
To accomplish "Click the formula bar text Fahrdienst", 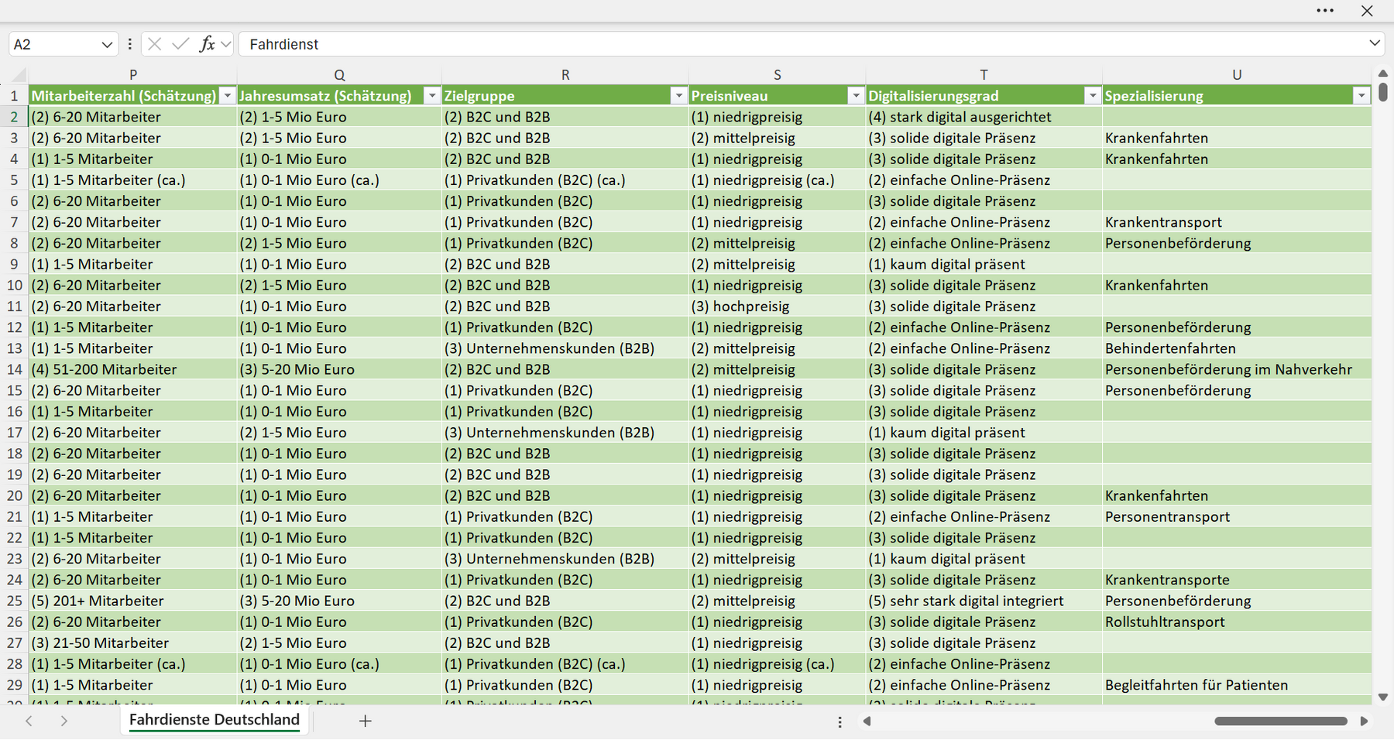I will point(283,44).
